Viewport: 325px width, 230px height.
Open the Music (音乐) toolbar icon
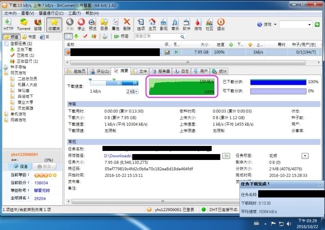[x=175, y=24]
